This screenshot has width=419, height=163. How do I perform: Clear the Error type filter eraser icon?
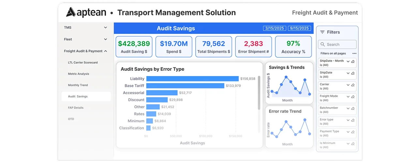tap(353, 120)
